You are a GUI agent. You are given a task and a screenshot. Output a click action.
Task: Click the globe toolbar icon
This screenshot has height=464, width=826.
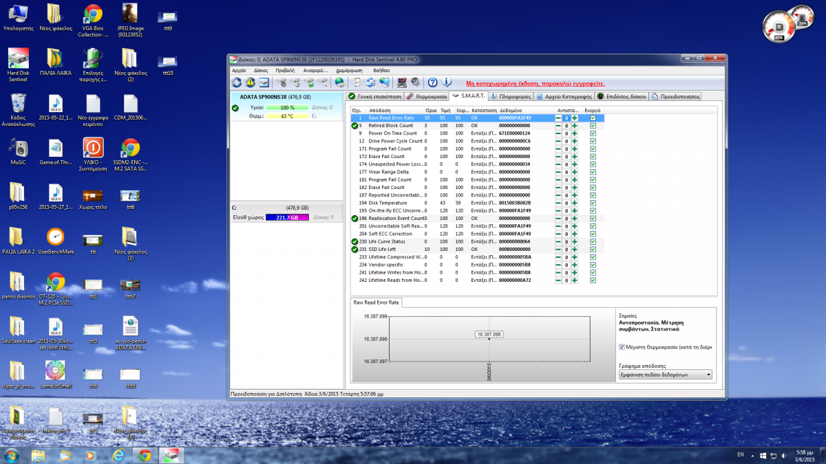(x=339, y=82)
